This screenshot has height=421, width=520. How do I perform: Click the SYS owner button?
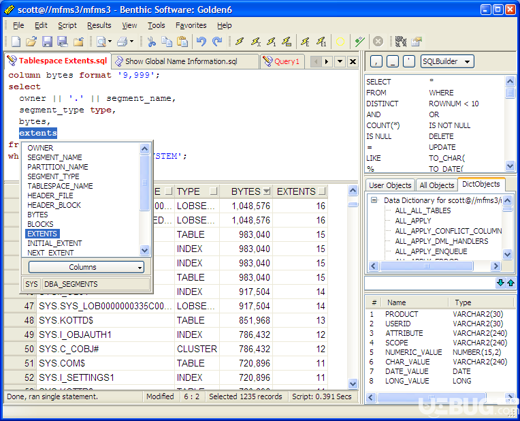31,284
